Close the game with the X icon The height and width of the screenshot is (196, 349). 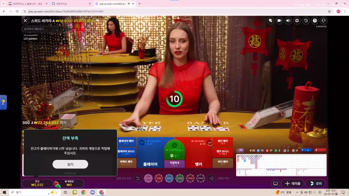[25, 21]
